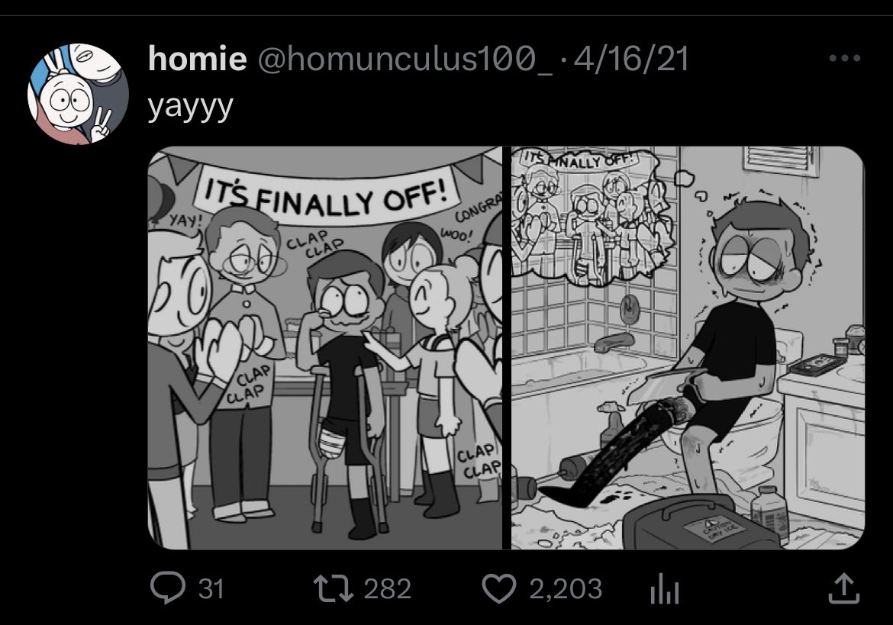Viewport: 893px width, 625px height.
Task: Click the 4/16/21 tweet date
Action: pyautogui.click(x=631, y=60)
